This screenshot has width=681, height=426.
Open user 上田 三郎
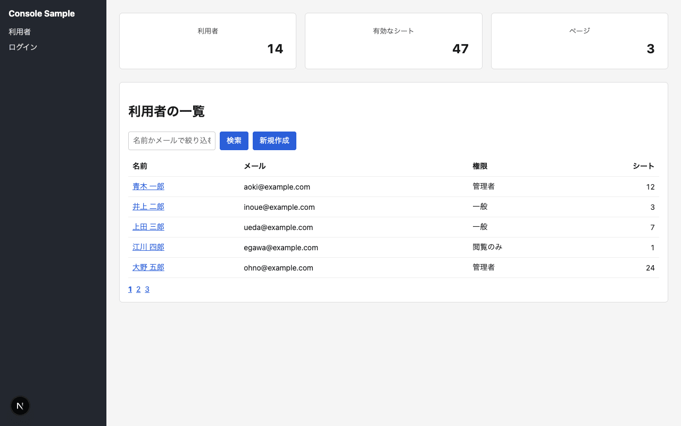148,227
